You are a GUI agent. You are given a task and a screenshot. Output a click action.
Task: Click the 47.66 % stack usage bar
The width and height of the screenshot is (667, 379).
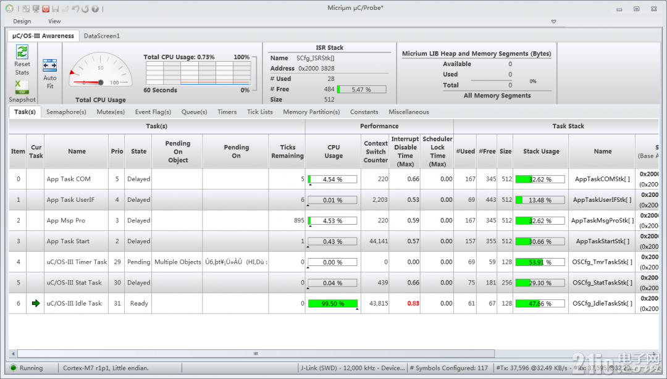[540, 304]
